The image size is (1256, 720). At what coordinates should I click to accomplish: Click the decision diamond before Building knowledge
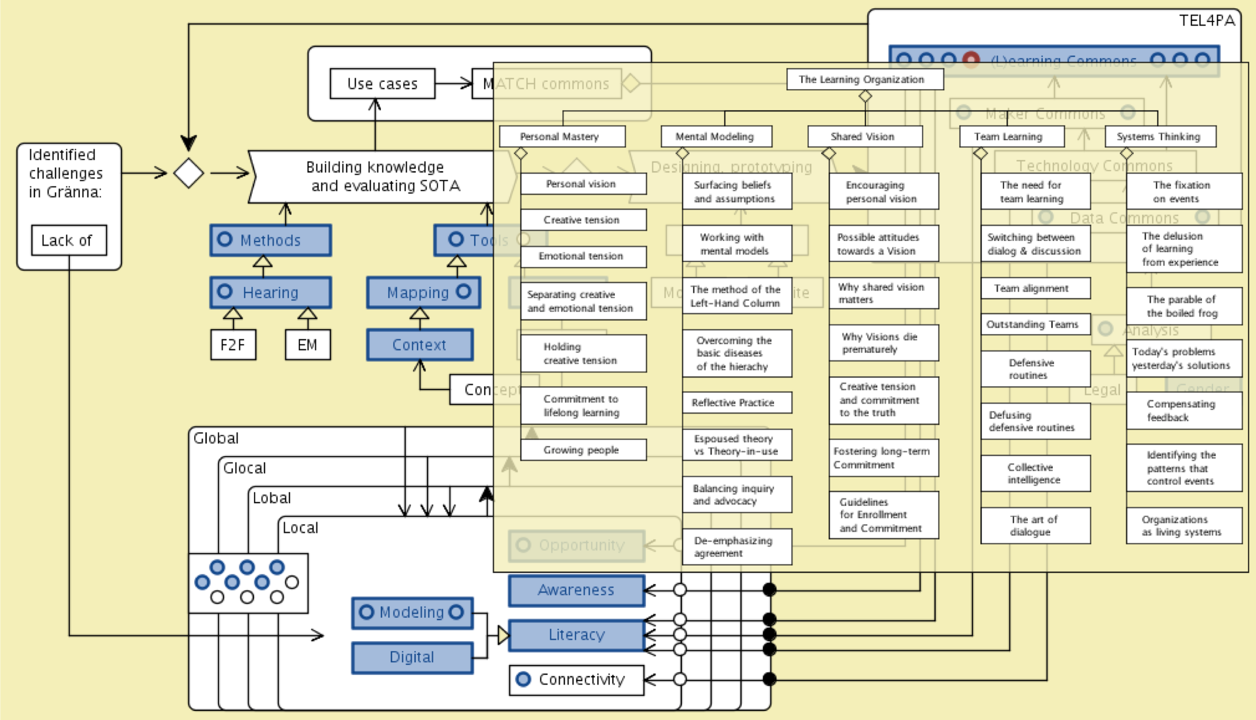(189, 173)
